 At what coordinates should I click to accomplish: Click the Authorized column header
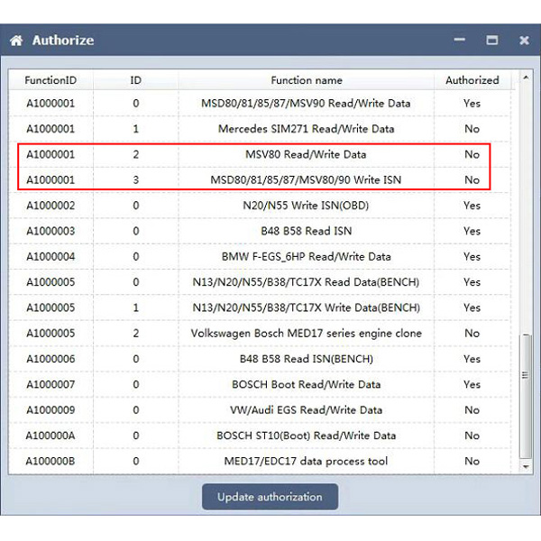pos(472,80)
